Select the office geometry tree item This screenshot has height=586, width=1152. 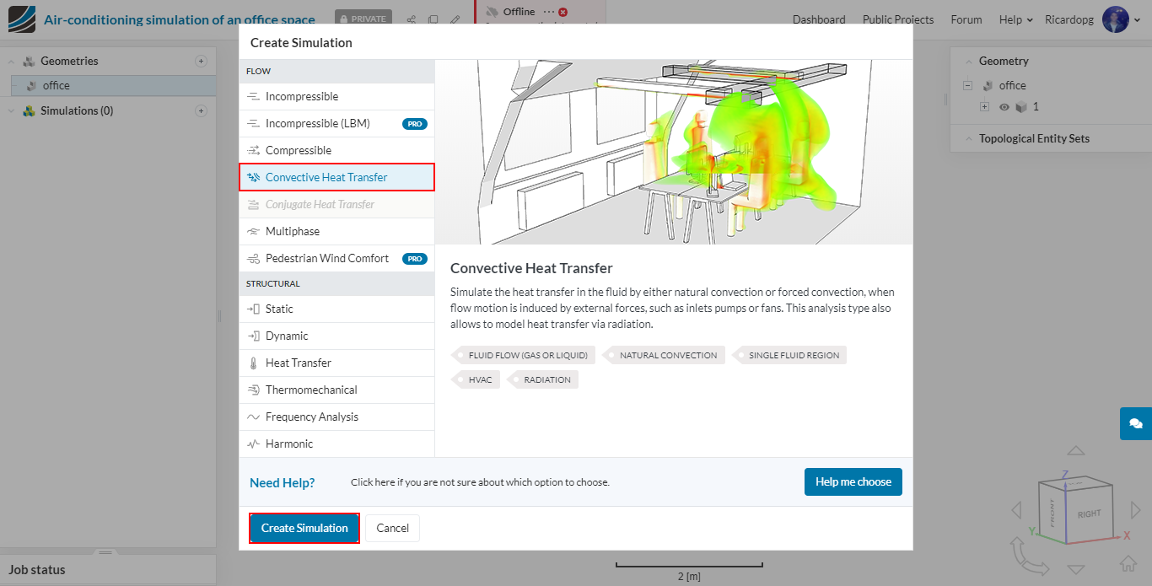click(x=113, y=85)
